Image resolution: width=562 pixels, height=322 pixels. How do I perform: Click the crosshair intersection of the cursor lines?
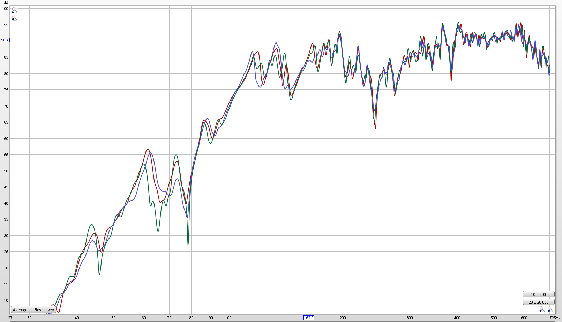309,40
